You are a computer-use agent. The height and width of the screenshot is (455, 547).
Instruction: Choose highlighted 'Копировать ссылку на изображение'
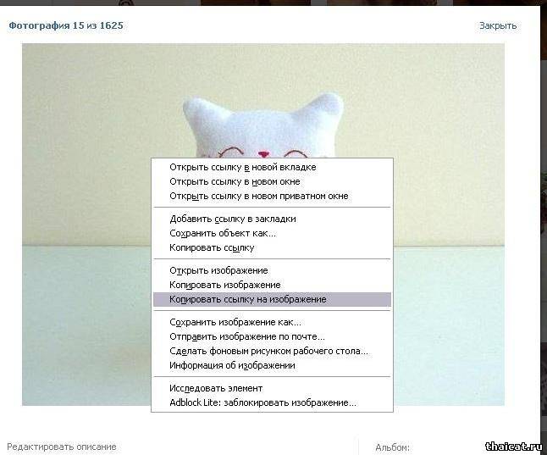(272, 299)
